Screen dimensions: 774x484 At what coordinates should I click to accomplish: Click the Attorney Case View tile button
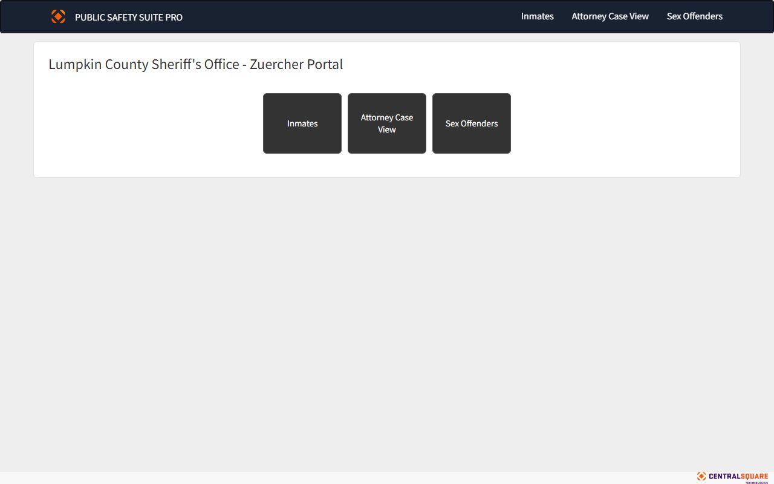pyautogui.click(x=387, y=123)
